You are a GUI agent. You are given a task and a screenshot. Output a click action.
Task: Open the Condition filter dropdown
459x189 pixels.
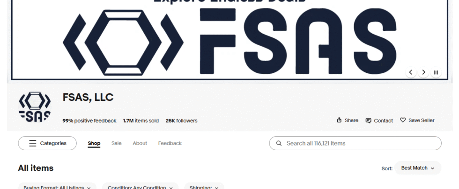pyautogui.click(x=140, y=187)
